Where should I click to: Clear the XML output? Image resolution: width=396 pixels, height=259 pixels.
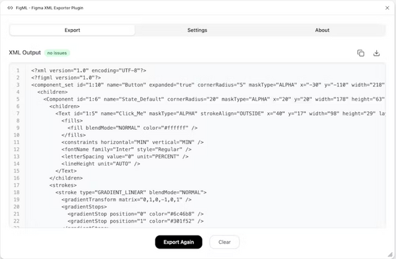[x=225, y=242]
